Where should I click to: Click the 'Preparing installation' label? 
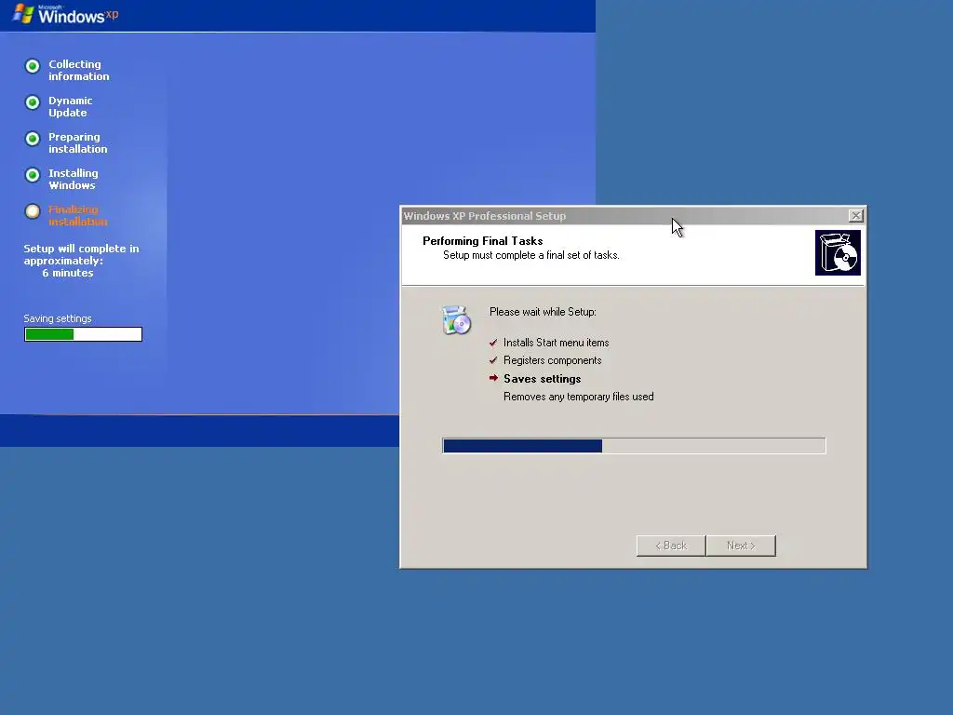(78, 142)
